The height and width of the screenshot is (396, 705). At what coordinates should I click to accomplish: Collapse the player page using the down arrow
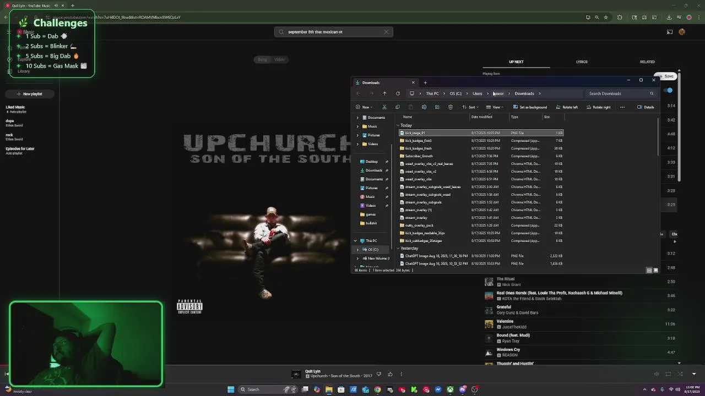tap(693, 374)
